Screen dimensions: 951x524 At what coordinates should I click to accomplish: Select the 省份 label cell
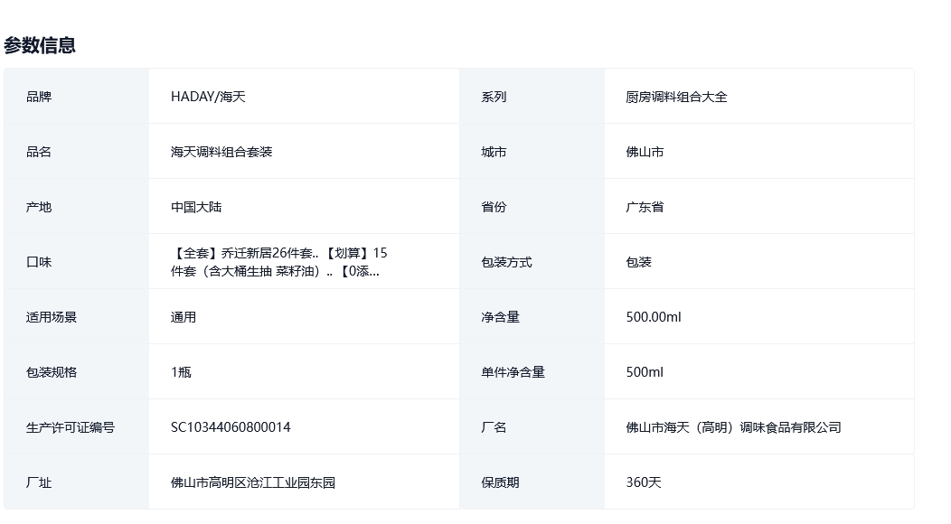pos(532,207)
